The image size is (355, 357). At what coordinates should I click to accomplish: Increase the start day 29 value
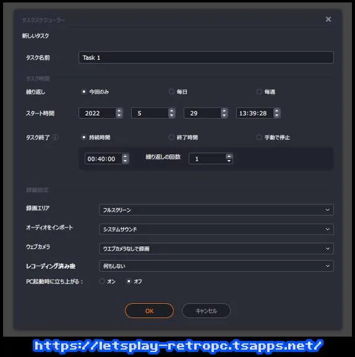[x=224, y=111]
